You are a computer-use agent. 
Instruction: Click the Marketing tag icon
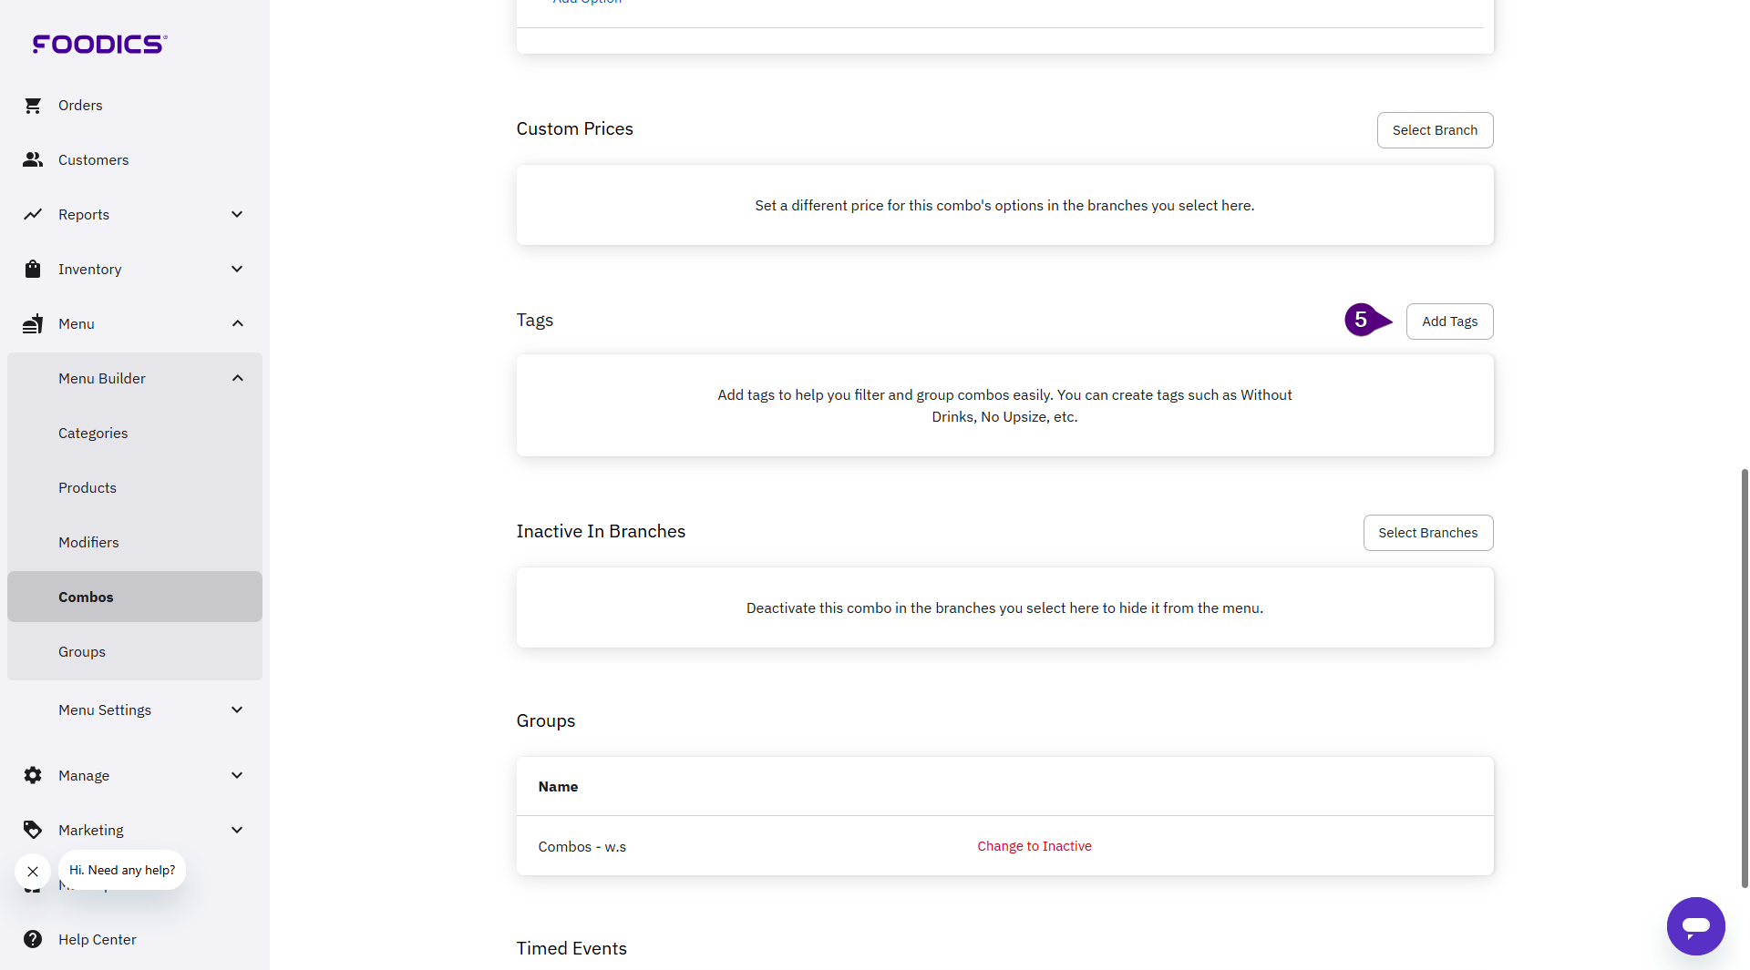click(x=33, y=831)
